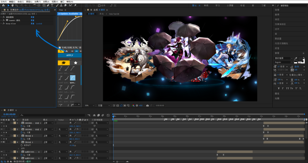Viewport: 308px width, 163px height.
Task: Open the Layer (图层) menu
Action: pyautogui.click(x=29, y=2)
